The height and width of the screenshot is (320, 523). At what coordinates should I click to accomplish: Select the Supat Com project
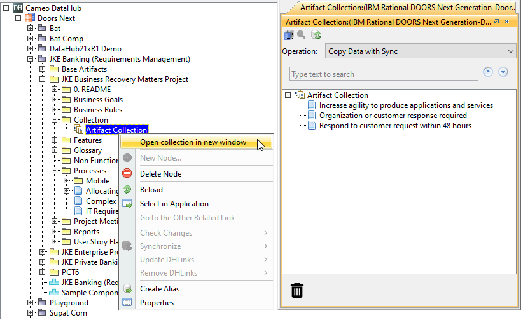tap(68, 313)
